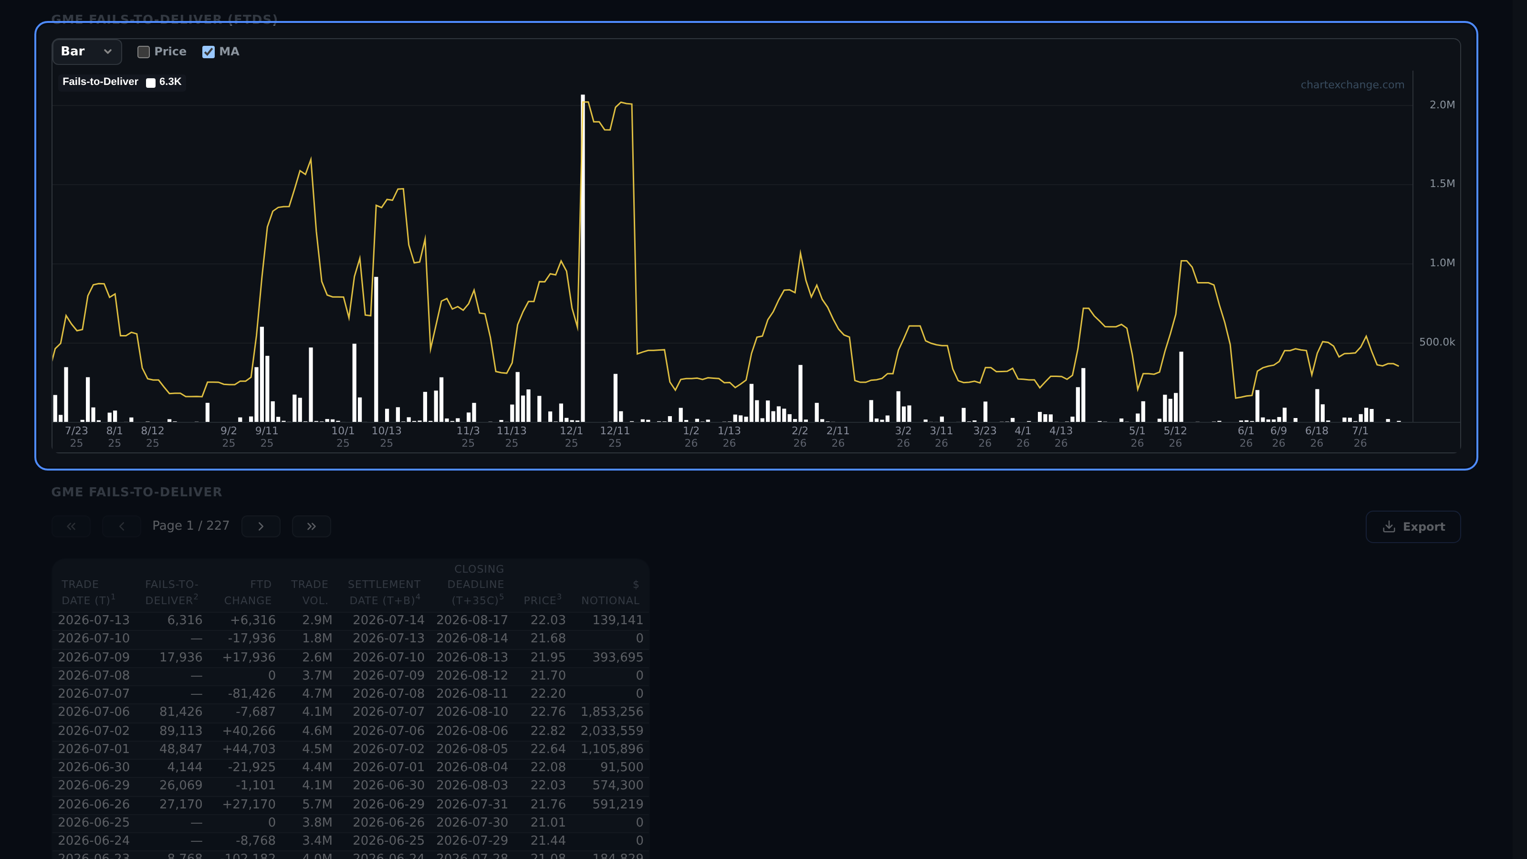Click the $ Notional column header
The width and height of the screenshot is (1527, 859).
610,592
